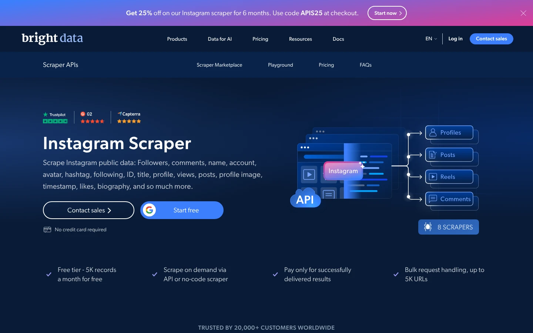Go to the Playground tab
Image resolution: width=533 pixels, height=333 pixels.
click(281, 65)
